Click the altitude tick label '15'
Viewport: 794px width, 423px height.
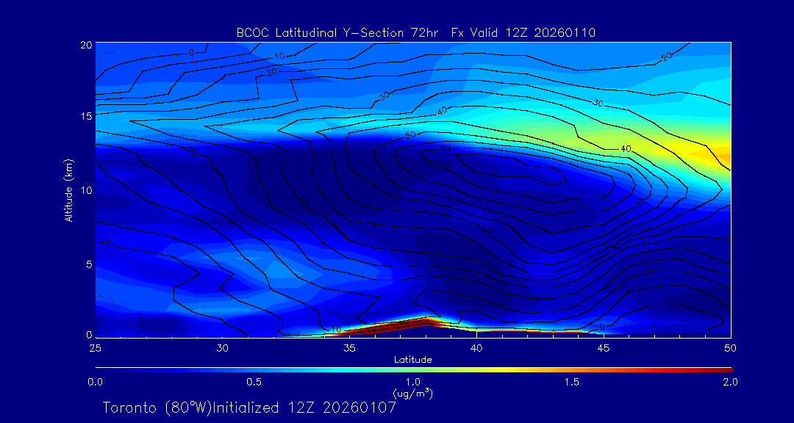coord(86,116)
